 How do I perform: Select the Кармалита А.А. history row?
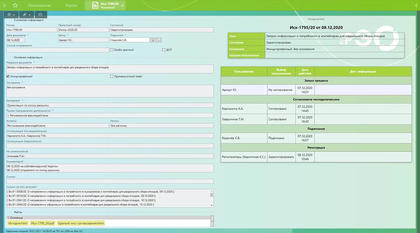pos(316,109)
